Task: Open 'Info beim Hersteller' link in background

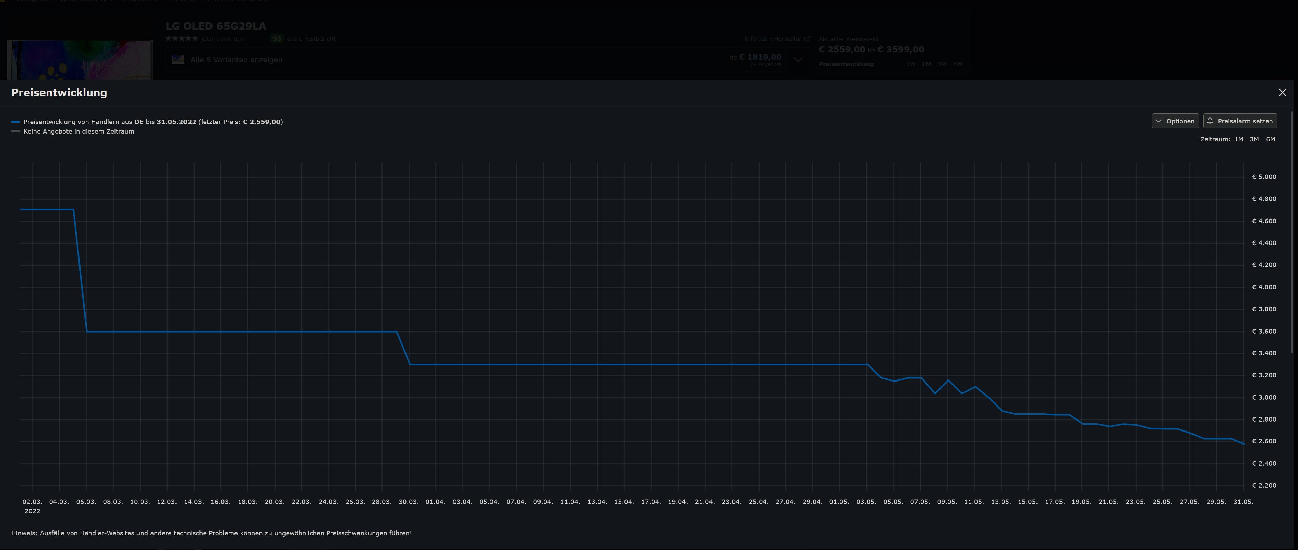Action: tap(773, 39)
